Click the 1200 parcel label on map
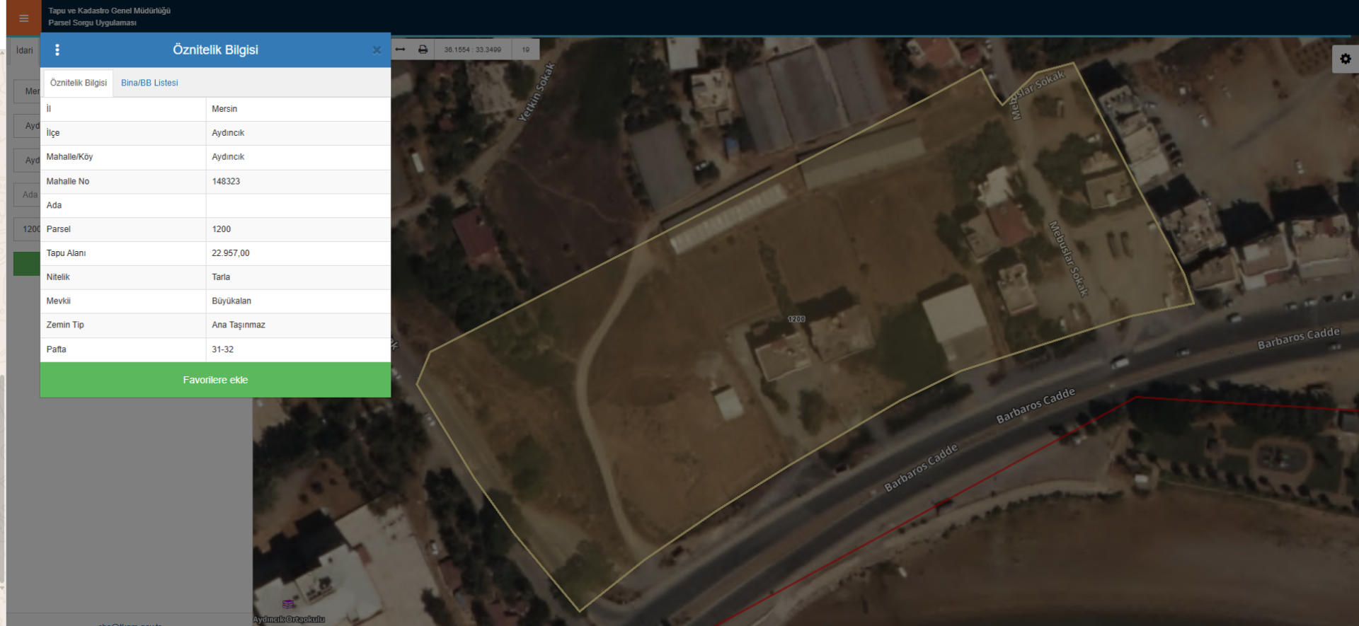This screenshot has width=1359, height=626. [x=796, y=319]
